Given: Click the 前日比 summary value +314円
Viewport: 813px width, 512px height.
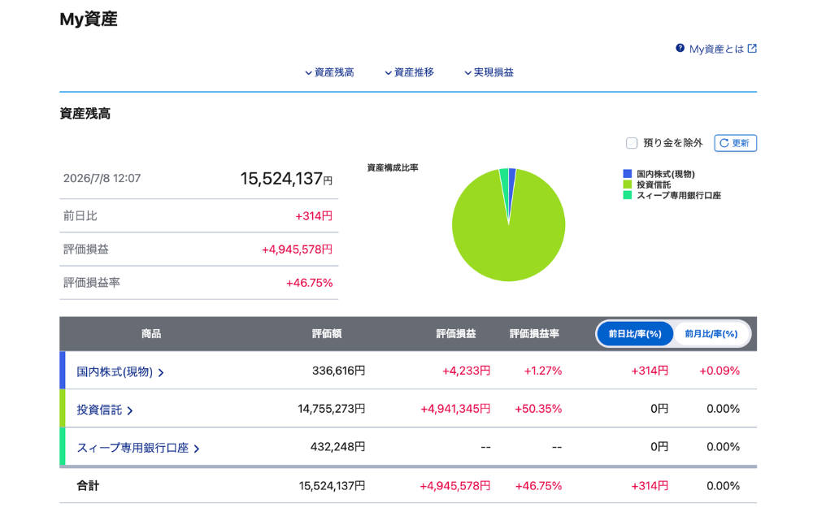Looking at the screenshot, I should coord(314,216).
